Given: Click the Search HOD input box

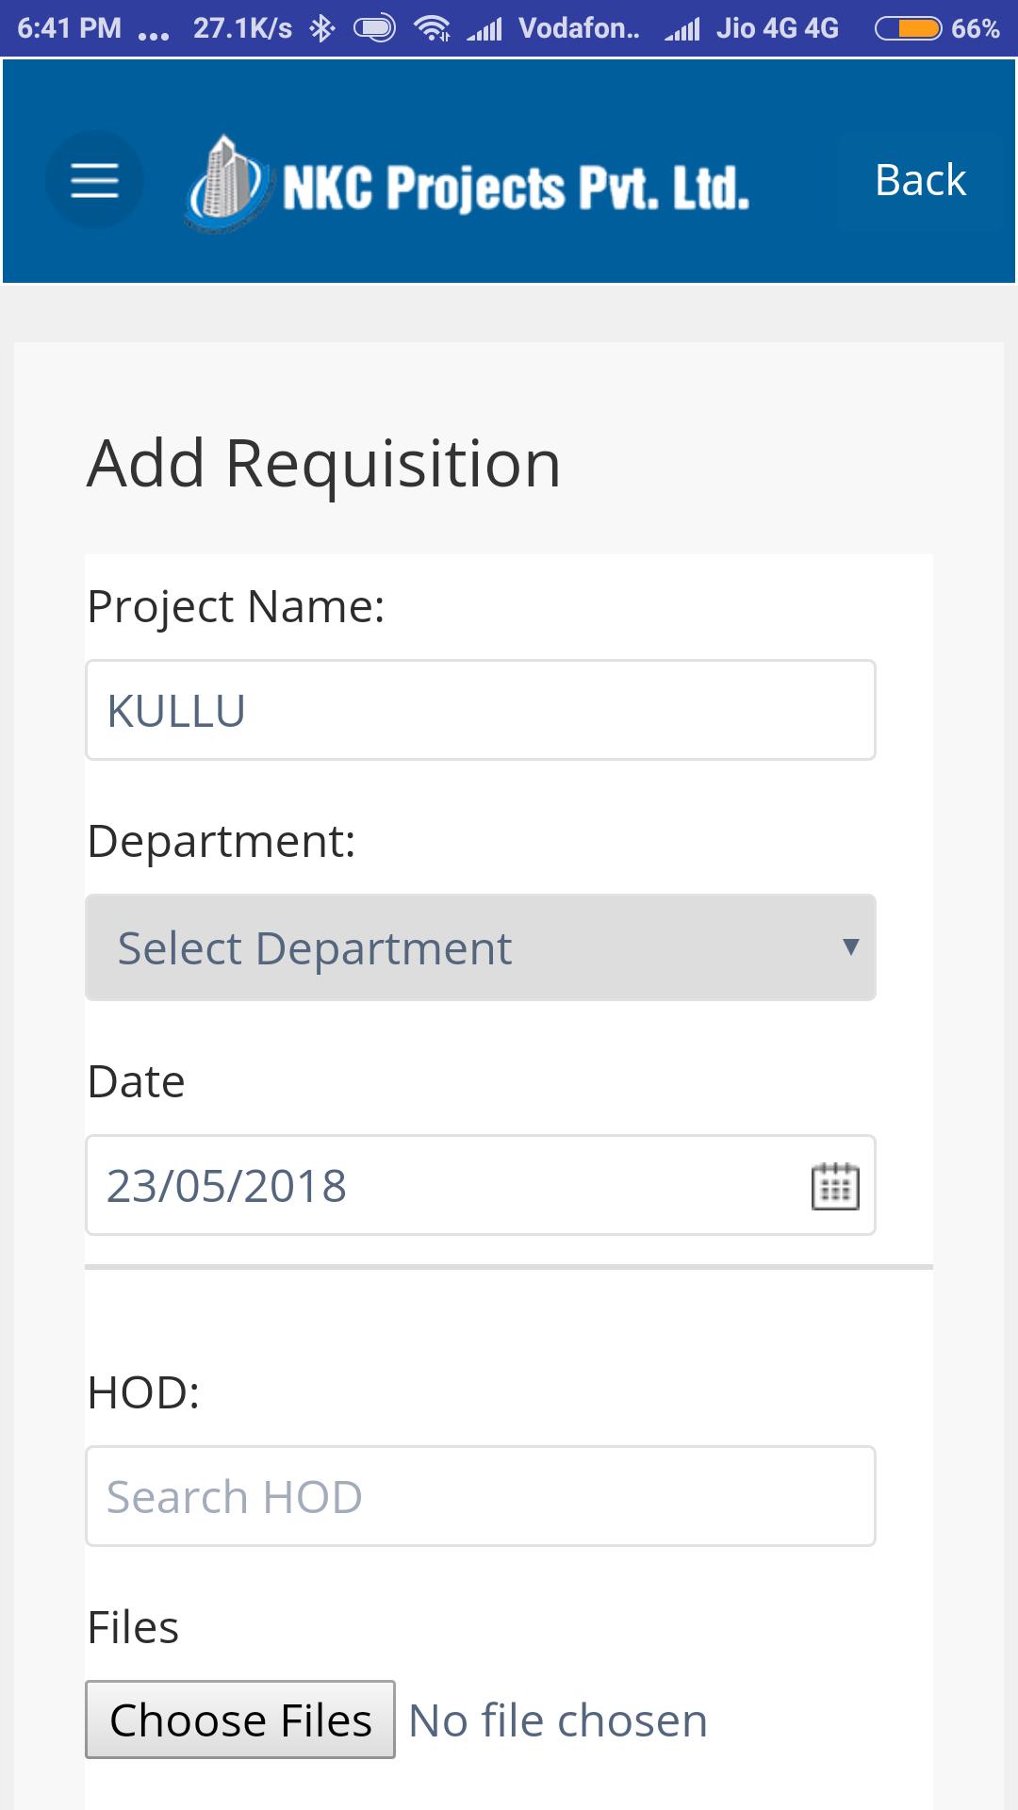Looking at the screenshot, I should tap(481, 1496).
